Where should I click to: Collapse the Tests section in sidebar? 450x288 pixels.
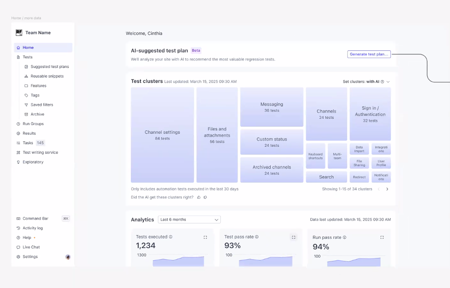click(x=27, y=57)
